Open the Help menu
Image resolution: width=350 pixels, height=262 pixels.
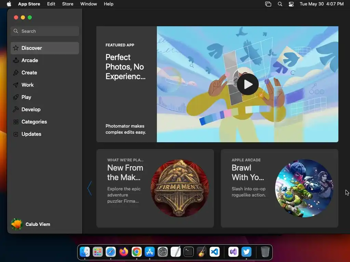[x=108, y=4]
